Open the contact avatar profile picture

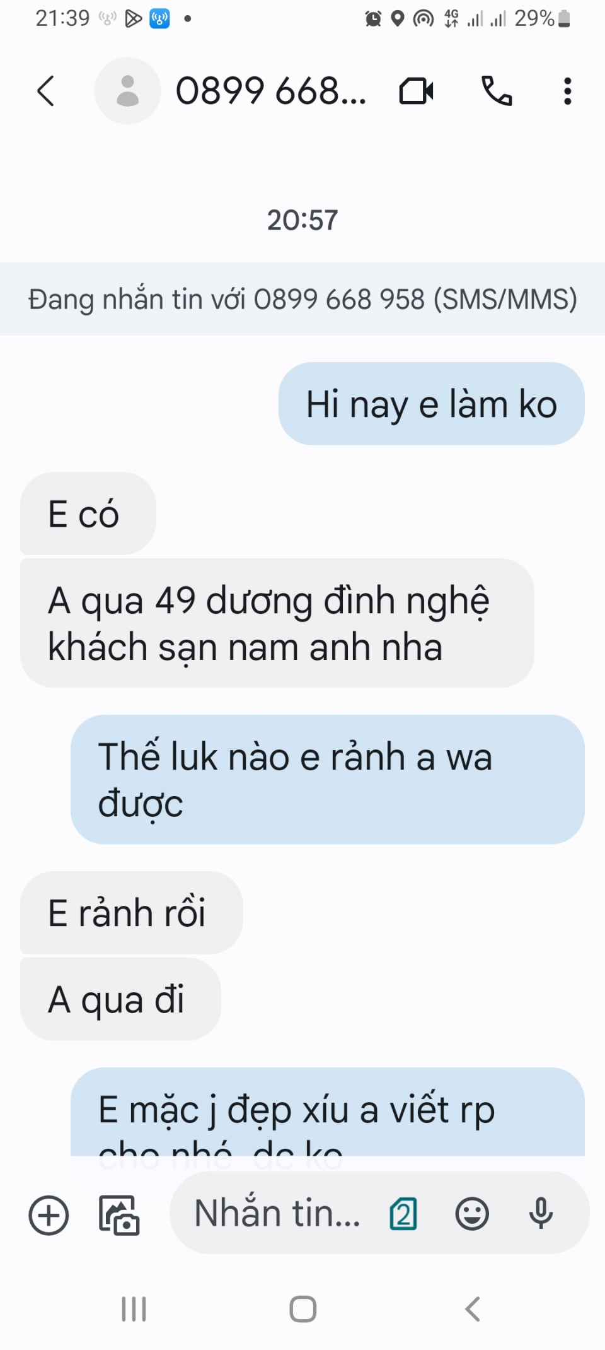pyautogui.click(x=127, y=91)
